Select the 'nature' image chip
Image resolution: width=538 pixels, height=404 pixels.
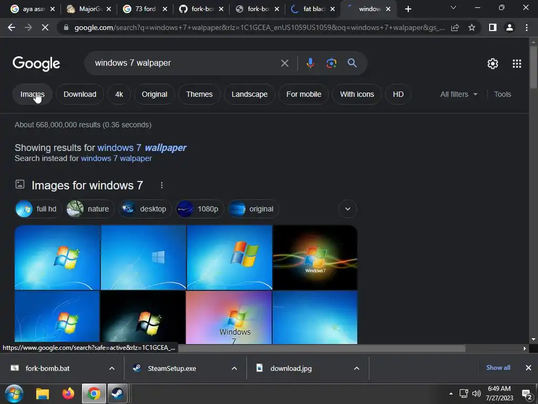click(x=90, y=209)
